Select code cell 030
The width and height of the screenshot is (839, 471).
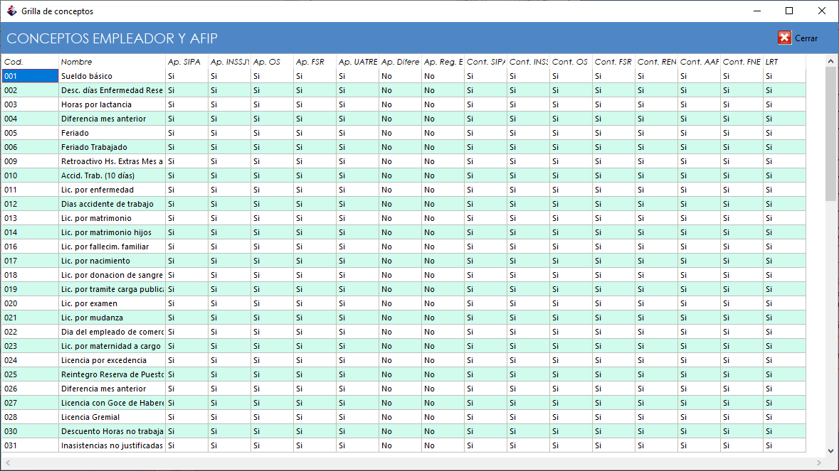click(30, 431)
